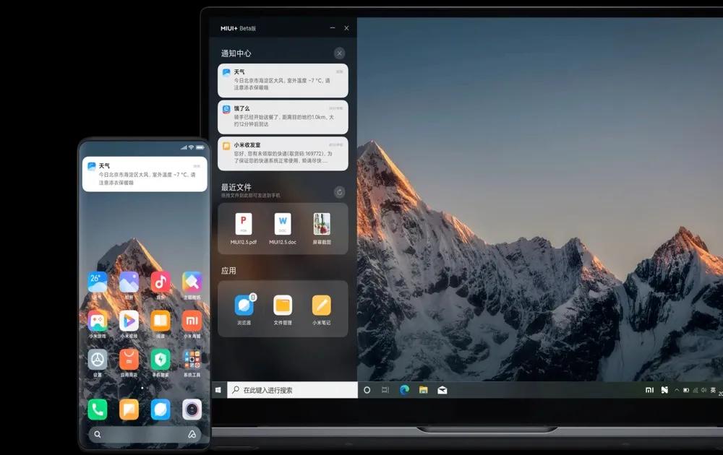The image size is (723, 455).
Task: Open Task View on the taskbar
Action: point(385,390)
